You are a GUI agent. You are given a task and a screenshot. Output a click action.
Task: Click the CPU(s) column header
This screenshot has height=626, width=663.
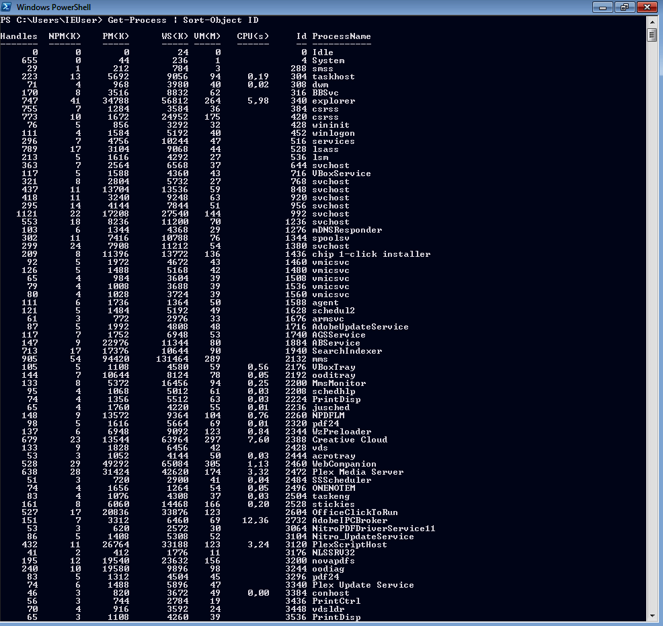(x=253, y=36)
